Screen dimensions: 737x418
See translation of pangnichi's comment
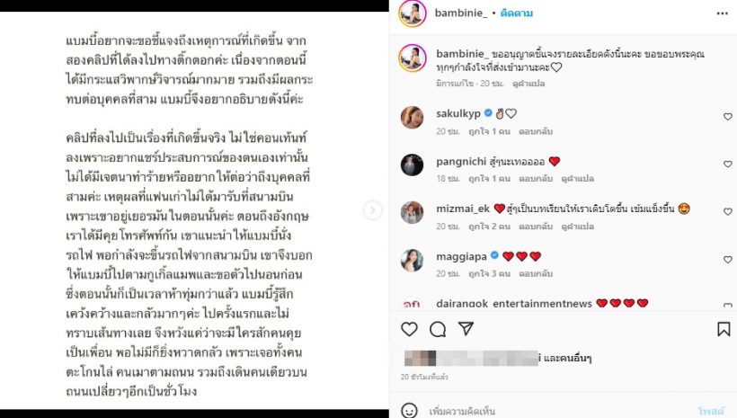click(x=577, y=179)
